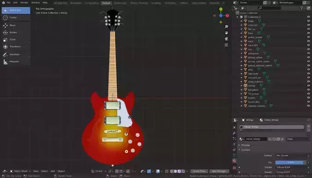Click the Mix Shader surface button

coord(291,155)
